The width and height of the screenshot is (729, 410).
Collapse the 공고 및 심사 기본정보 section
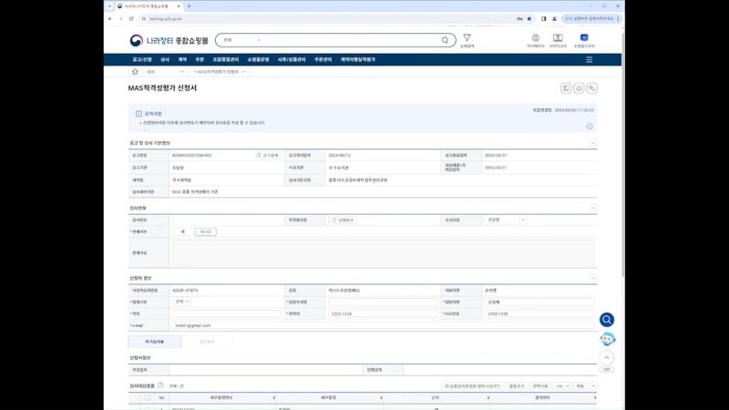(593, 143)
